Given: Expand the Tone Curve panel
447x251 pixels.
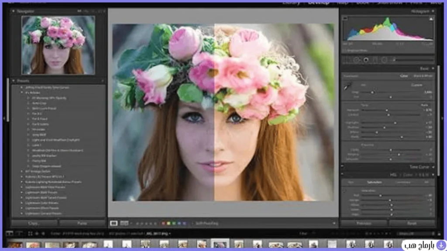Looking at the screenshot, I should tap(433, 167).
